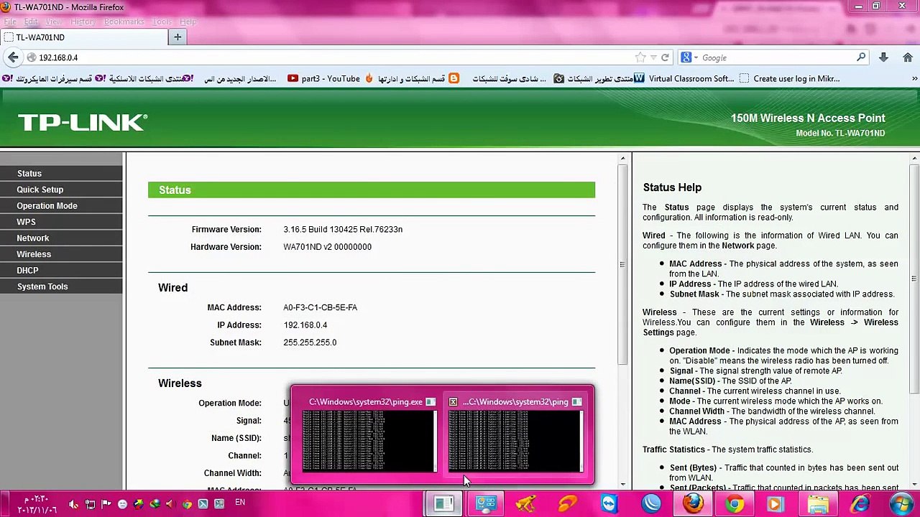Open the URL history dropdown arrow
920x517 pixels.
pos(653,57)
